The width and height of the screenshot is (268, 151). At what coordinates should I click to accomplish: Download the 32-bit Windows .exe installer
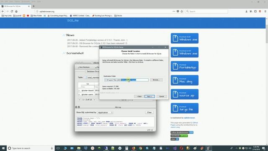click(x=185, y=38)
